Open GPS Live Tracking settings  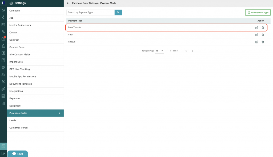click(35, 69)
